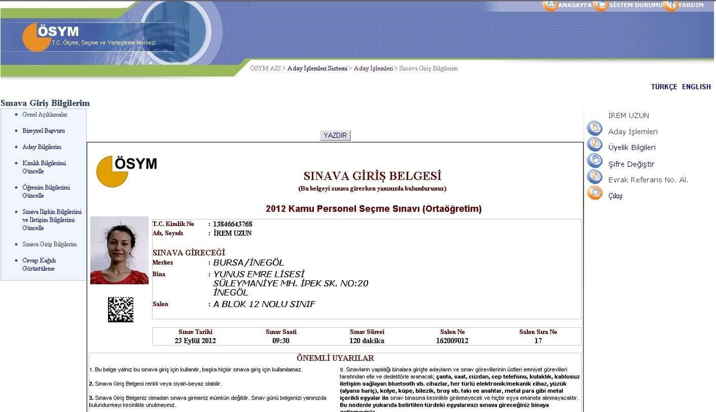Click Aday İşlemleri Sistemi breadcrumb
716x412 pixels.
[x=317, y=69]
